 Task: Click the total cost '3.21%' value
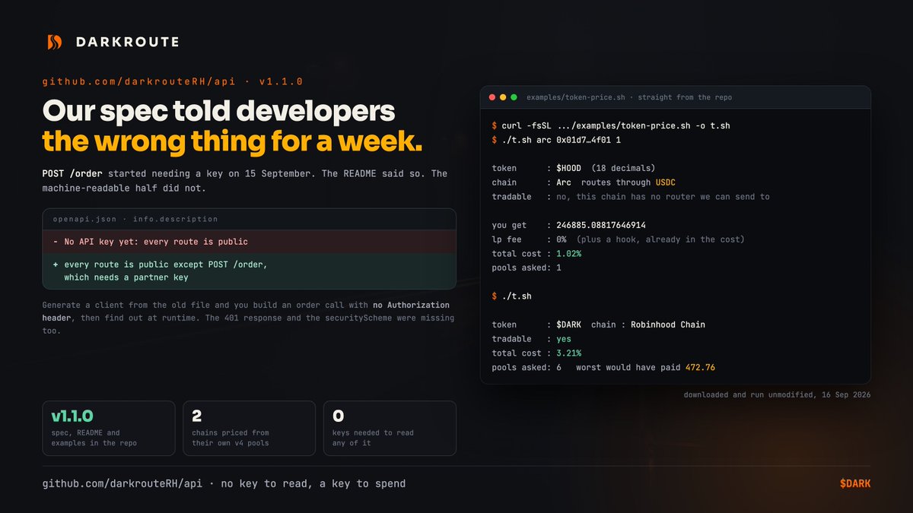tap(569, 353)
